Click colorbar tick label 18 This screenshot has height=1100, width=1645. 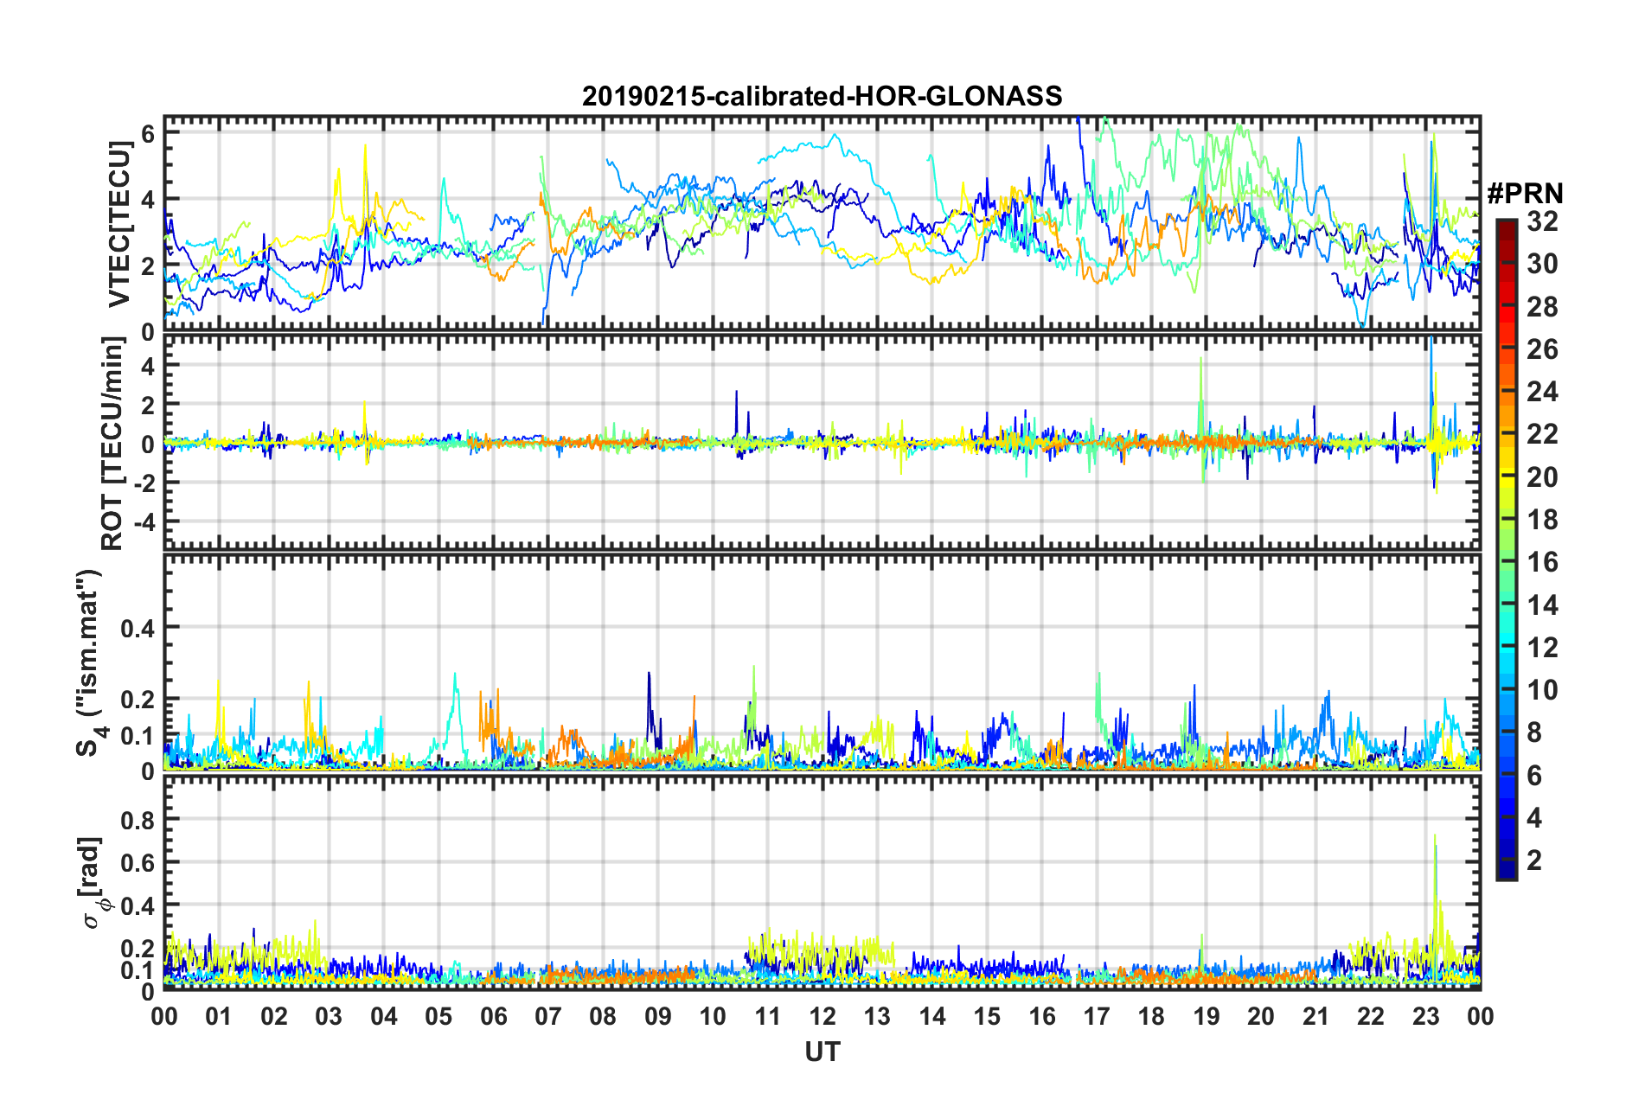(x=1542, y=520)
